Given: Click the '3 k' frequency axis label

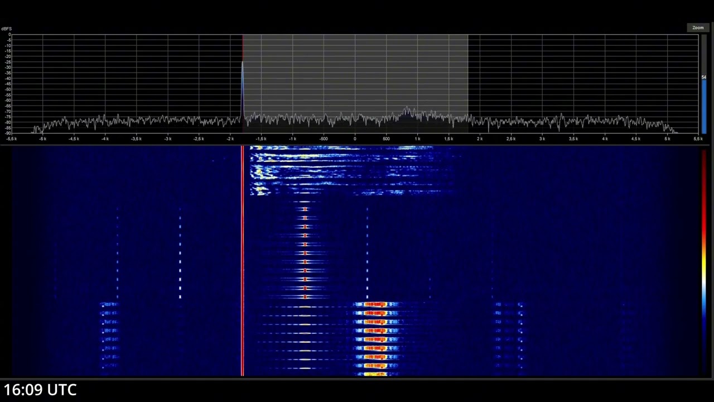Looking at the screenshot, I should [x=542, y=138].
